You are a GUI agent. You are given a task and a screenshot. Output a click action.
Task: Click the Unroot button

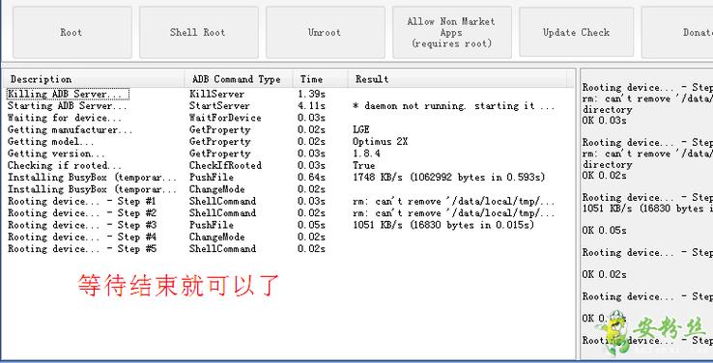pos(326,32)
